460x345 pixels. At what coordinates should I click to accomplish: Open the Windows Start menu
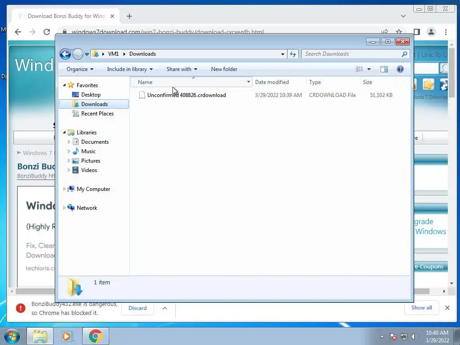point(12,336)
